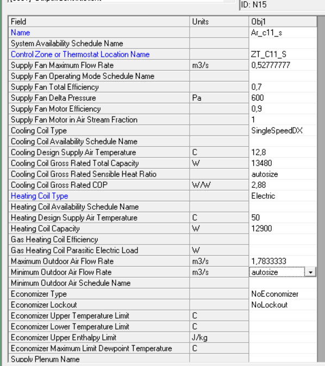Click the Cooling Coil Gross Rated Total Capacity label
The image size is (325, 366).
tap(75, 163)
